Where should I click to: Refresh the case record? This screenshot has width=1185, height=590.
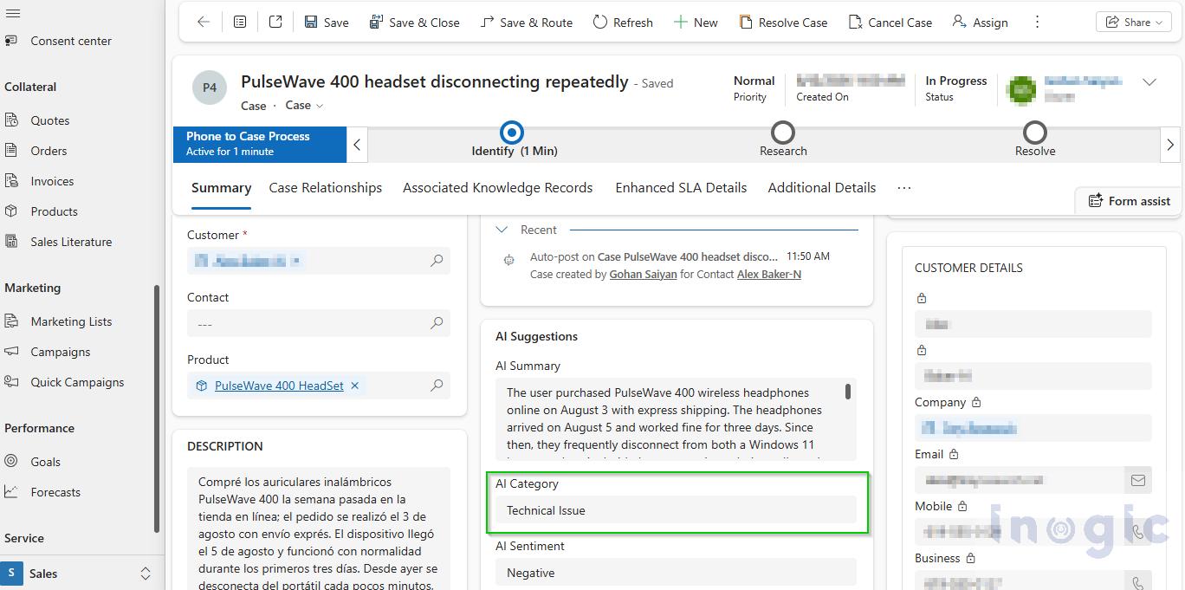click(x=623, y=23)
